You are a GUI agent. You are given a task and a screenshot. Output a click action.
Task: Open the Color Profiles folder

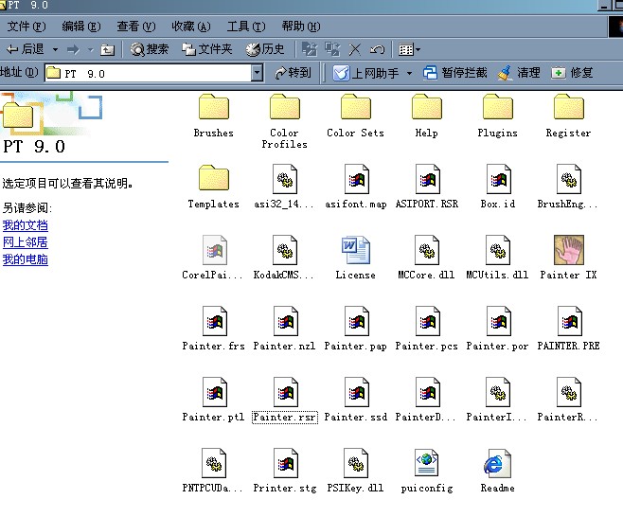coord(284,106)
